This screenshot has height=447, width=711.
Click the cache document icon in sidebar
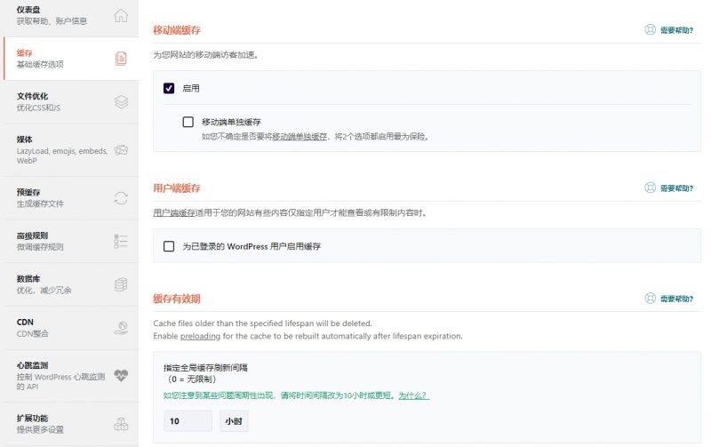[x=121, y=59]
